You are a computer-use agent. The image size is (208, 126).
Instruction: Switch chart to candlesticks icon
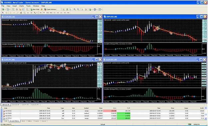67,9
